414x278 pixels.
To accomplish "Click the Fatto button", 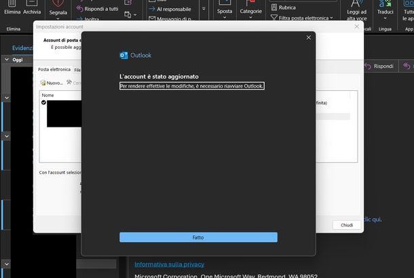I will click(198, 237).
